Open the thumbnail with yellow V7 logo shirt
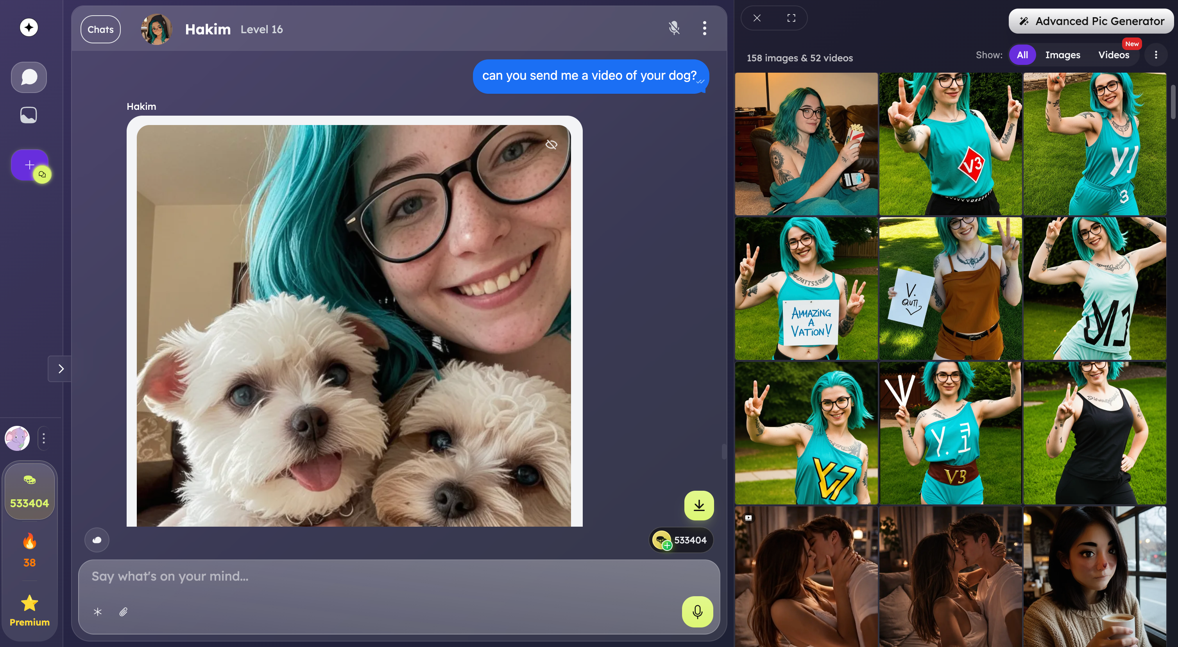 (x=807, y=433)
